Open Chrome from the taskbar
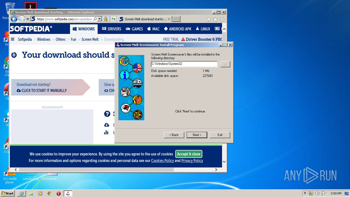350x197 pixels. (49, 193)
